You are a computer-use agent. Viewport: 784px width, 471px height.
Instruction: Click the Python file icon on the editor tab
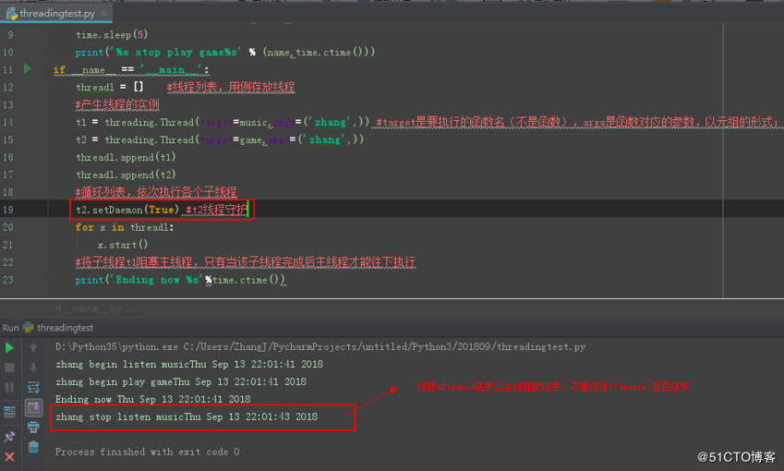point(11,14)
